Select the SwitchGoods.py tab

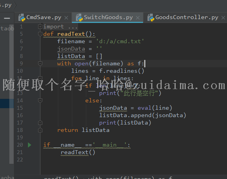pyautogui.click(x=108, y=18)
